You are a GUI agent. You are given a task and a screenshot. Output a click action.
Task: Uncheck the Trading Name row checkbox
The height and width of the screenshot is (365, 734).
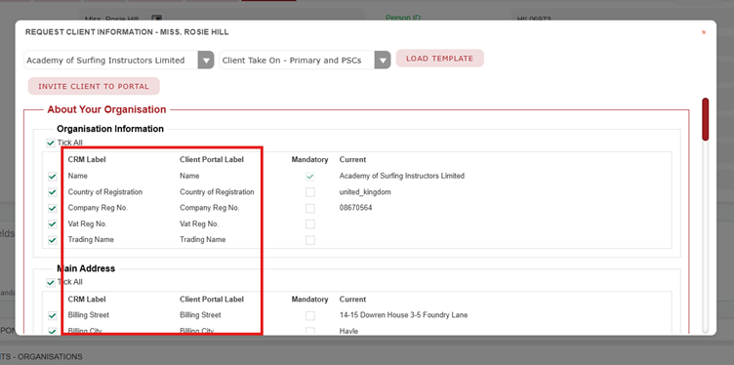pos(53,240)
